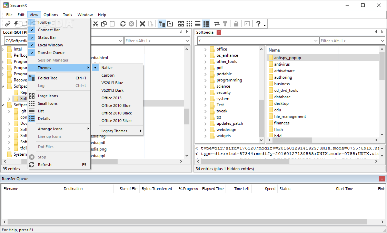
Task: Click the Transfer Queue Status column header
Action: coord(295,189)
